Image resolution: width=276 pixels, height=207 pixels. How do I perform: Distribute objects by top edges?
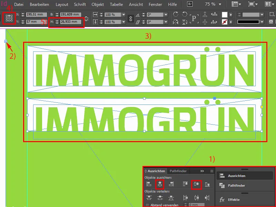click(149, 198)
